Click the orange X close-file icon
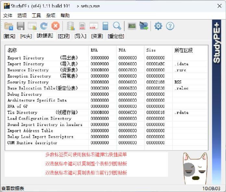226x192 pixels. click(55, 26)
